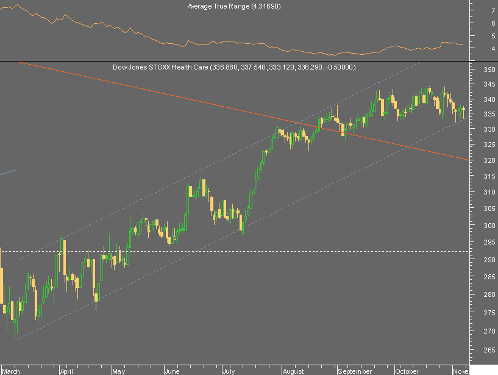Screen dimensions: 498x375
Task: Click the white dashed horizontal support line
Action: [x=235, y=252]
